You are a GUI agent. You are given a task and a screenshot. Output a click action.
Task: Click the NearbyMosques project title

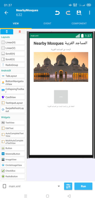click(x=27, y=10)
